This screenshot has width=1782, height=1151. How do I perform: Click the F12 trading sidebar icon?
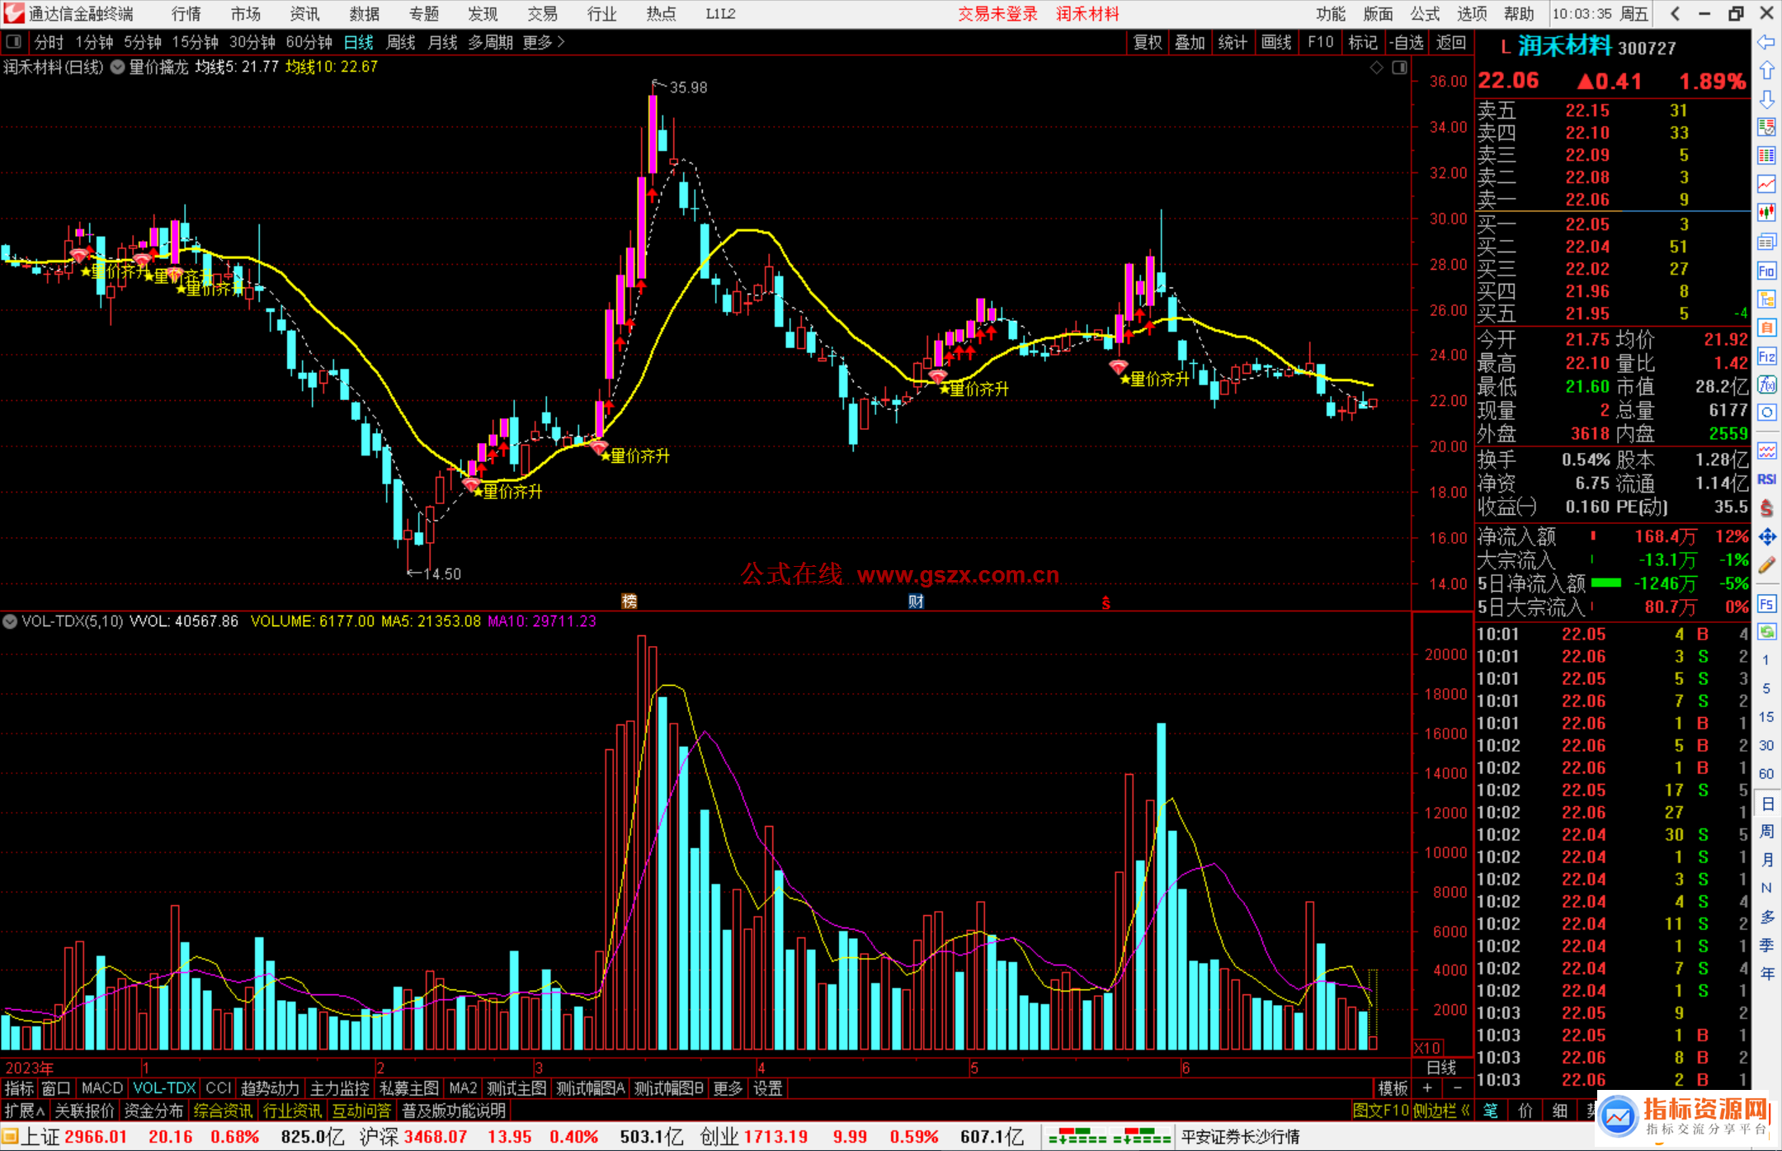[1766, 356]
